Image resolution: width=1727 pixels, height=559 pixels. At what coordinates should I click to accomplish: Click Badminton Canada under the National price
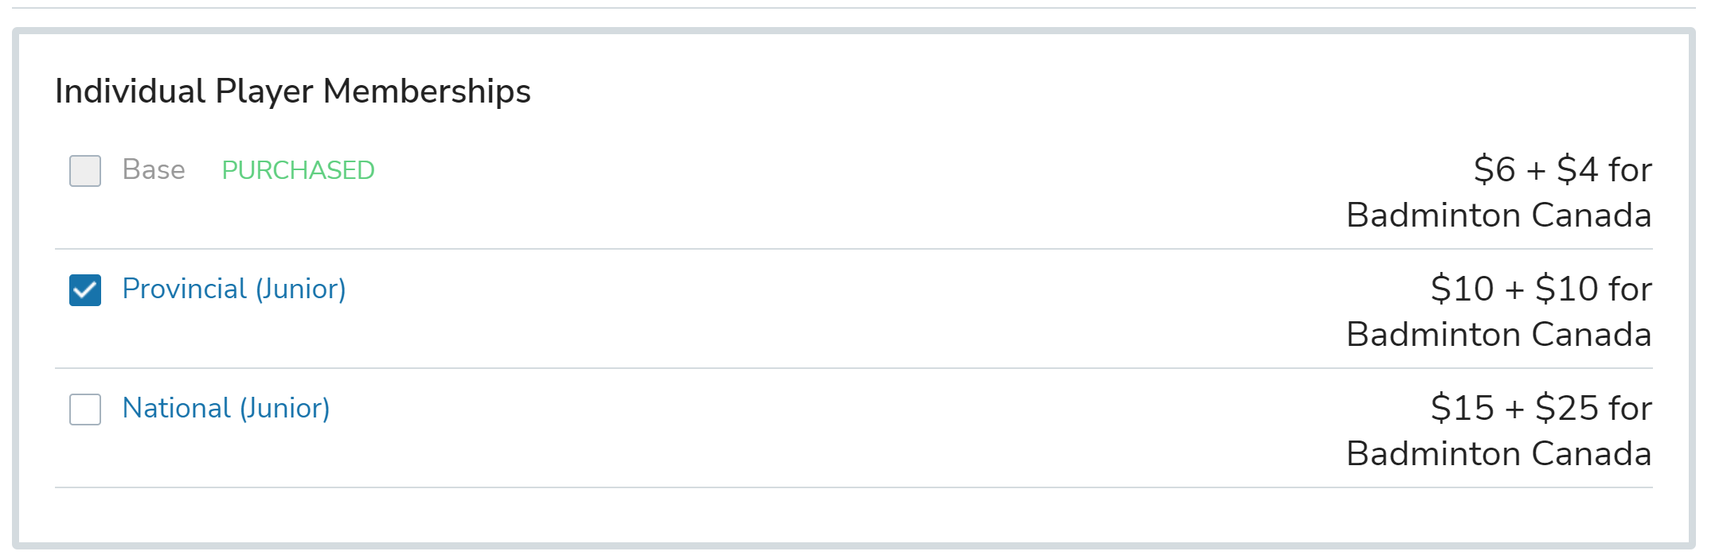coord(1498,454)
